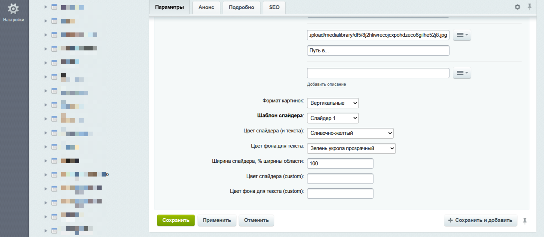This screenshot has width=544, height=237.
Task: Click the Сохранить и добавить button
Action: (x=480, y=220)
